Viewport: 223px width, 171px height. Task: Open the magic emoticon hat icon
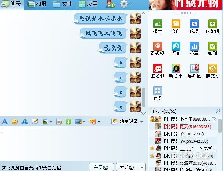pos(25,122)
